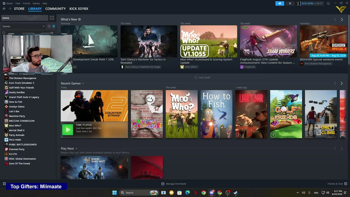This screenshot has height=197, width=350.
Task: Select Mortal Shell II in game list
Action: coord(17,130)
